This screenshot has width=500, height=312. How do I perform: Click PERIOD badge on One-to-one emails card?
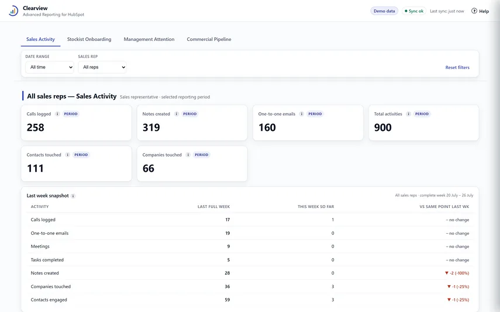[315, 114]
